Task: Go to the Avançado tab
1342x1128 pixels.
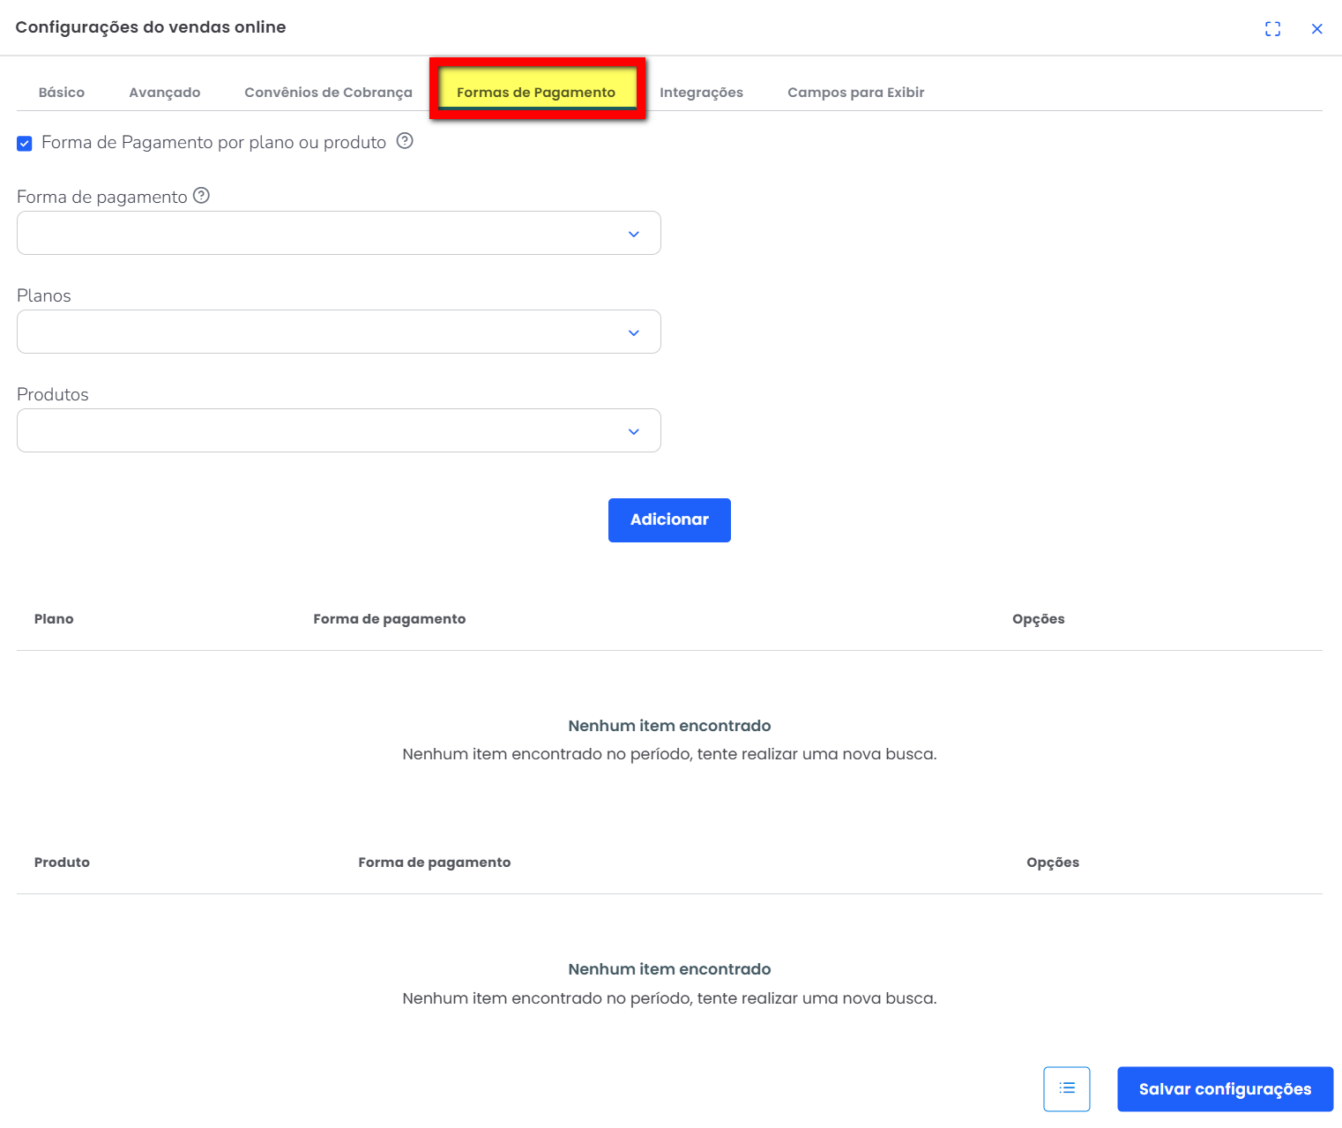Action: (x=165, y=93)
